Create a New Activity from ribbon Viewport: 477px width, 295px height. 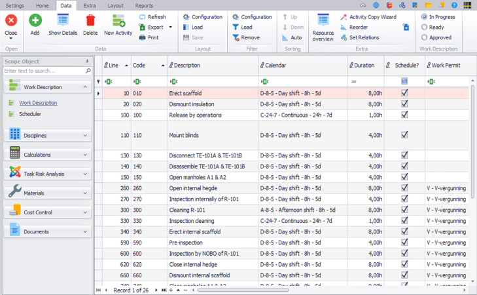[118, 21]
